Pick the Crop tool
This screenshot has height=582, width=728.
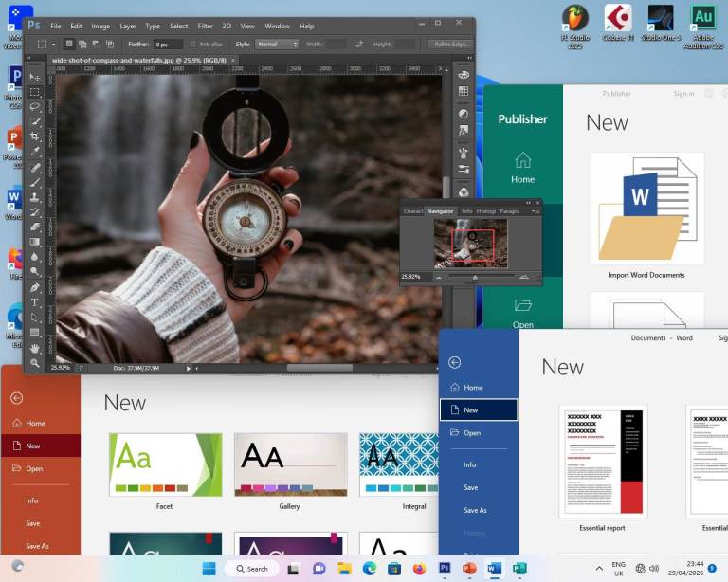pos(35,136)
